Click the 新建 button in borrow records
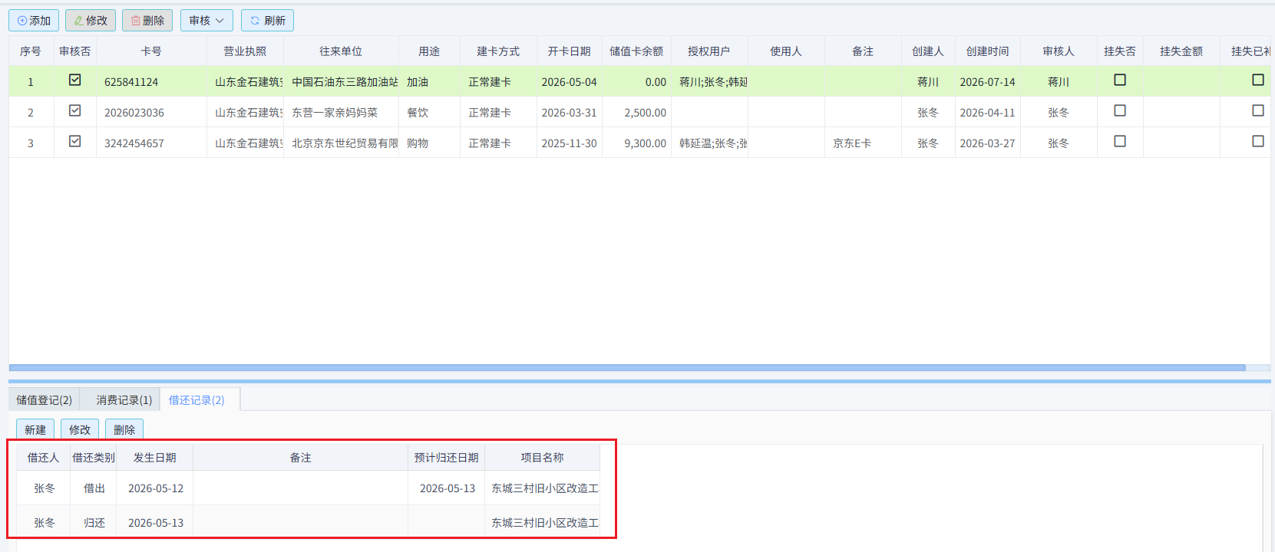This screenshot has height=552, width=1275. [35, 430]
